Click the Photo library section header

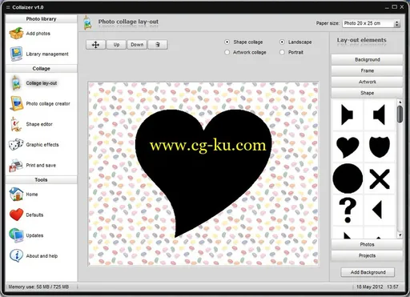tap(41, 19)
